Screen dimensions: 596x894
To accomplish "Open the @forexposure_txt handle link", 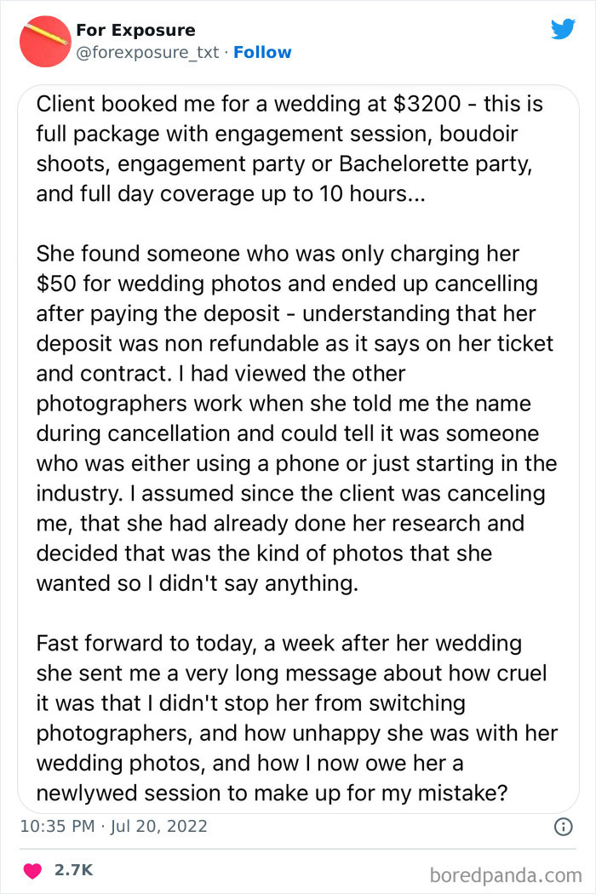I will tap(147, 53).
